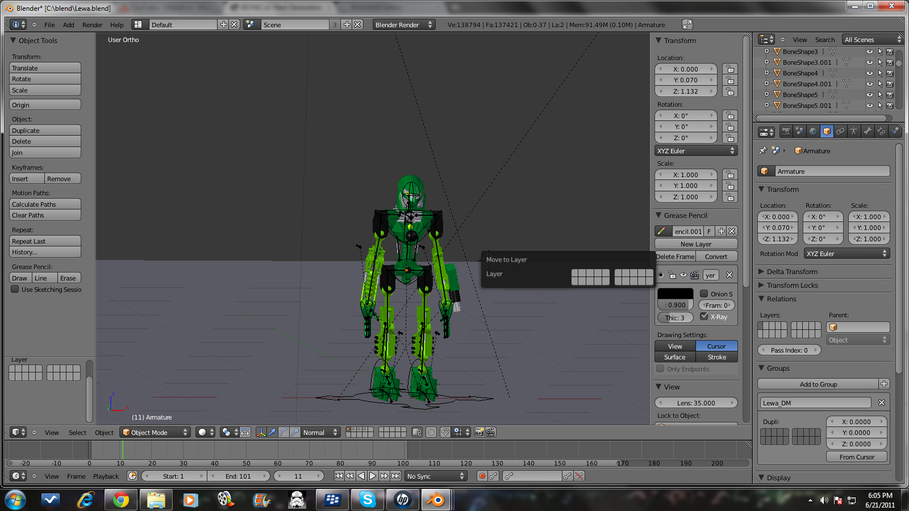This screenshot has width=909, height=511.
Task: Click the red record keyframe button
Action: [x=482, y=476]
